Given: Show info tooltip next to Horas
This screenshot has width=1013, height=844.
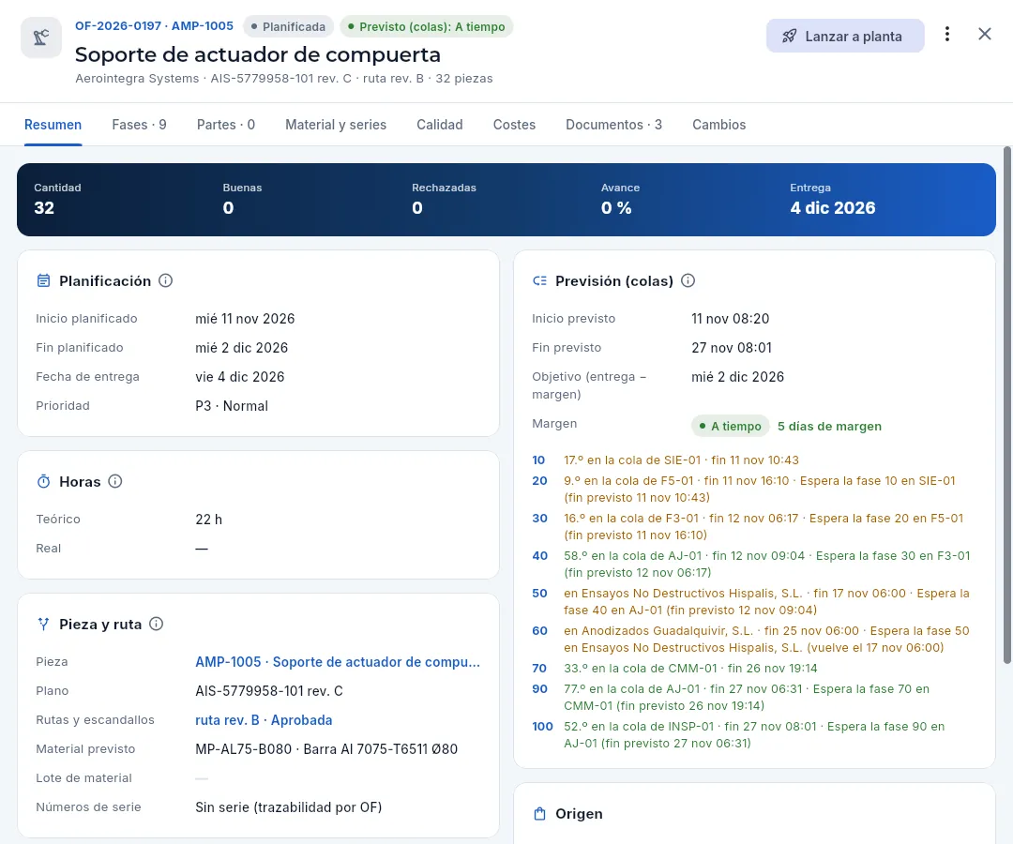Looking at the screenshot, I should tap(115, 482).
